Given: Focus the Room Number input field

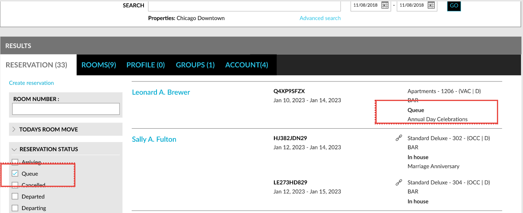Looking at the screenshot, I should click(66, 109).
